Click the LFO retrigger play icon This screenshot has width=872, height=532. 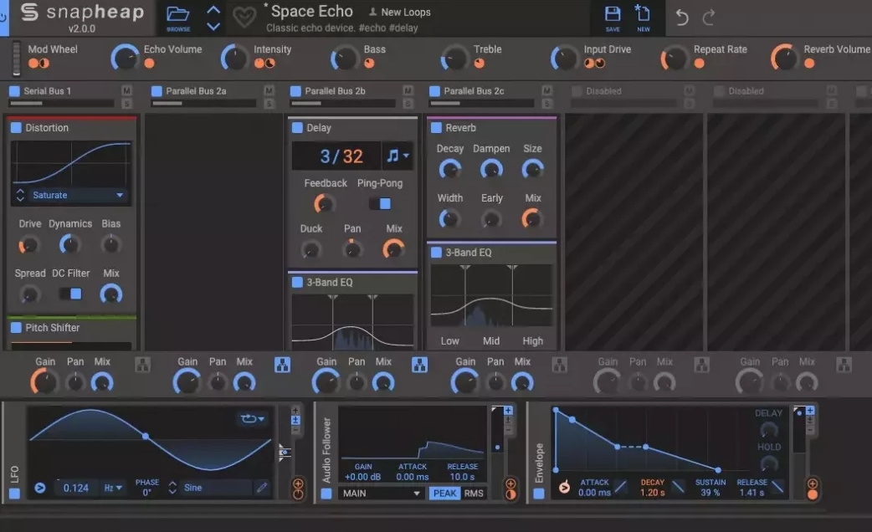pos(40,488)
